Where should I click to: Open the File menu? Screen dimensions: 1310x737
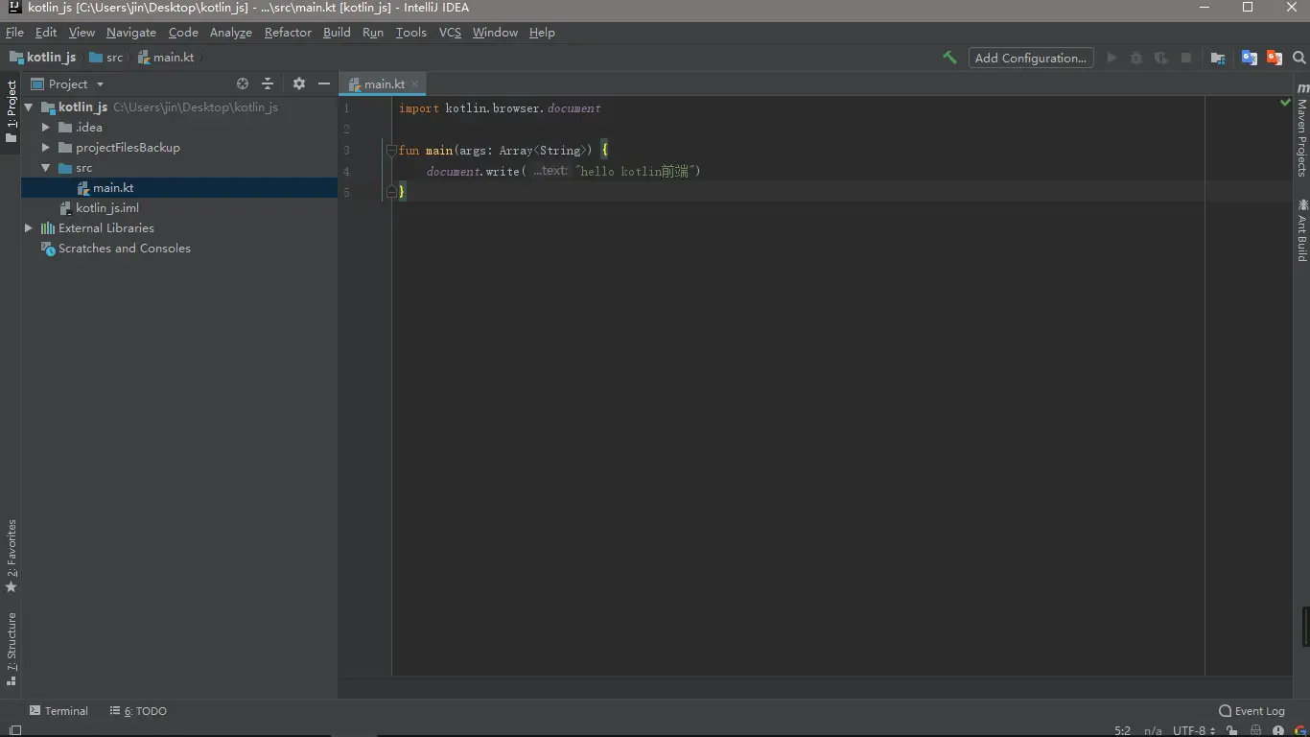[14, 33]
